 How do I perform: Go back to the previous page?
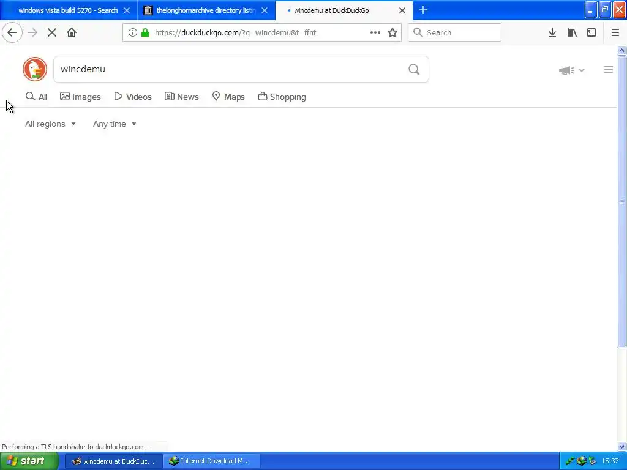[x=12, y=32]
